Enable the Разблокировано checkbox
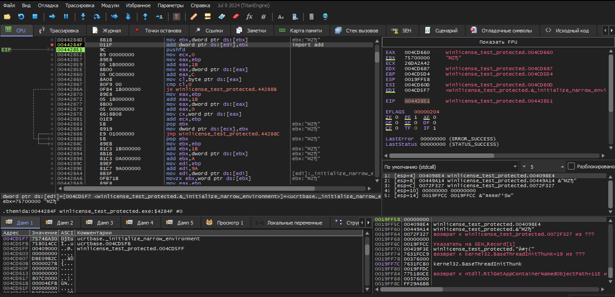The height and width of the screenshot is (297, 615). pos(571,166)
